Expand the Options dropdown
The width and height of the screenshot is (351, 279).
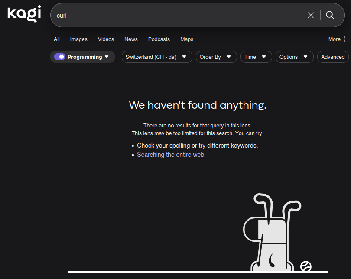coord(294,57)
